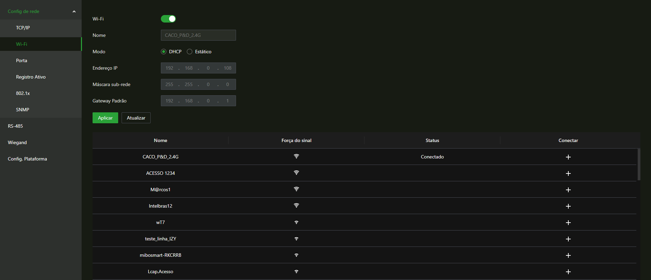Click the Nome network name field

pyautogui.click(x=198, y=35)
